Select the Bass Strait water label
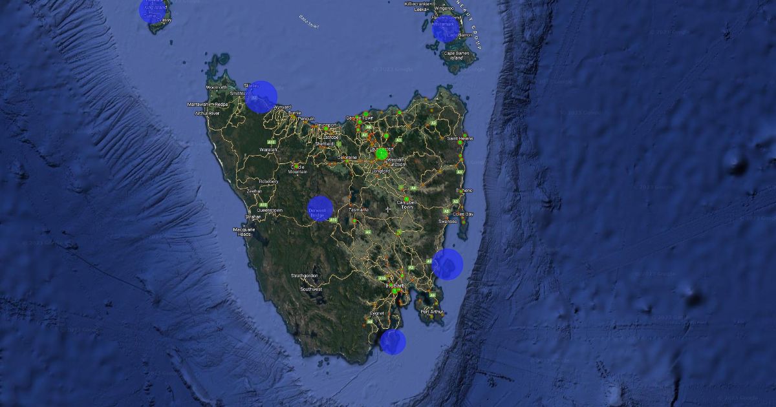The width and height of the screenshot is (776, 407). [x=309, y=22]
